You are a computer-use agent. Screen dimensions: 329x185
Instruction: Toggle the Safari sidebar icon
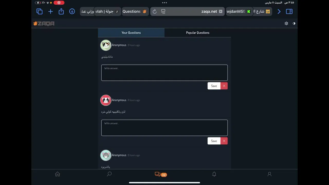(x=289, y=11)
